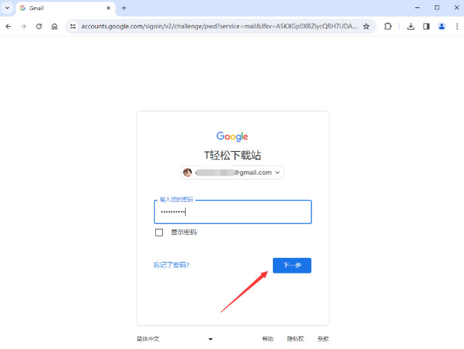Toggle the browser side panel

coord(426,26)
